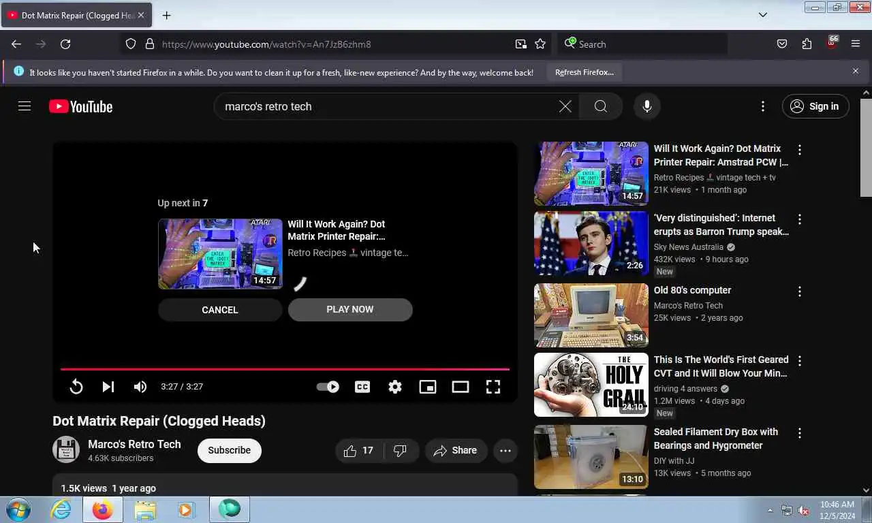Image resolution: width=872 pixels, height=523 pixels.
Task: Open options for Amstrad PCW printer video
Action: tap(800, 150)
